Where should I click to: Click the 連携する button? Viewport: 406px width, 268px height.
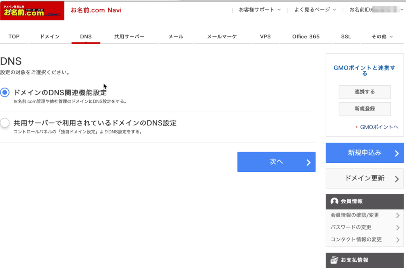pyautogui.click(x=364, y=92)
